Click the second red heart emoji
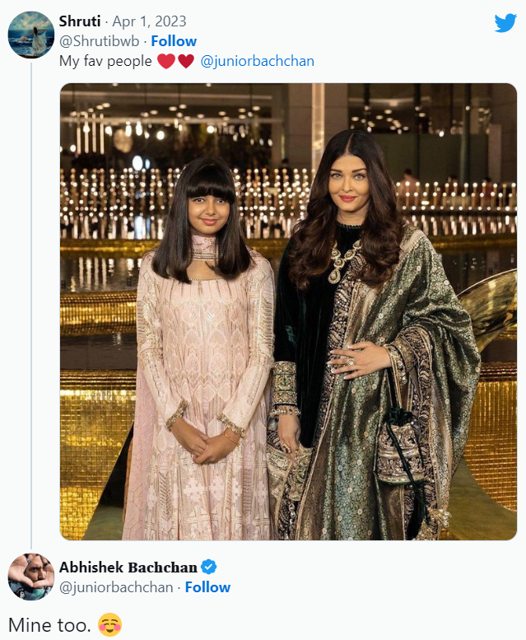This screenshot has height=640, width=526. point(185,61)
